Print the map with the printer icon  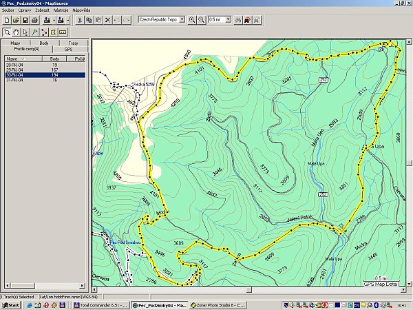coord(34,20)
